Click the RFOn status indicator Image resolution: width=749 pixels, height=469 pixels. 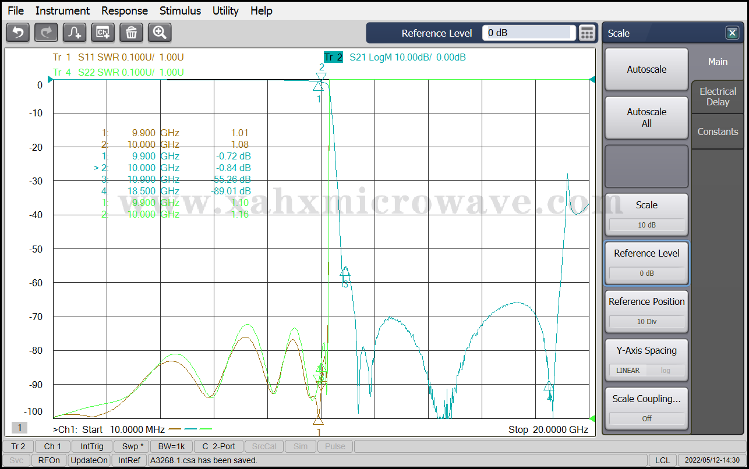pos(49,460)
